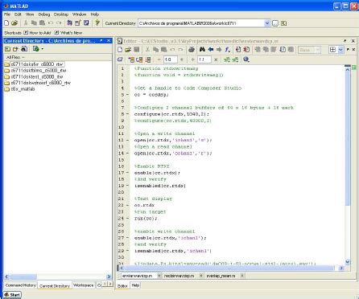Open the File menu
The width and height of the screenshot is (359, 299).
(x=7, y=14)
